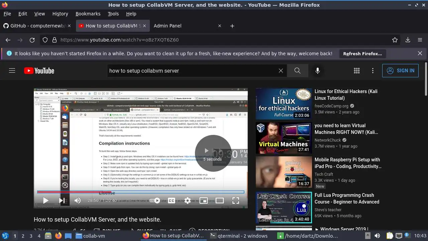
Task: View site security lock information
Action: (55, 40)
